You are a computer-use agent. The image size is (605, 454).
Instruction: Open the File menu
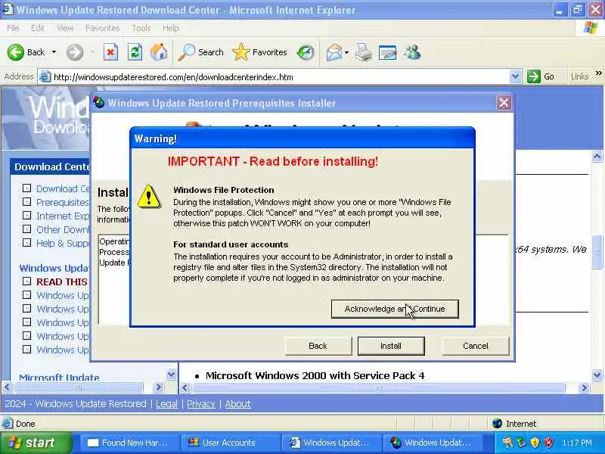[13, 28]
